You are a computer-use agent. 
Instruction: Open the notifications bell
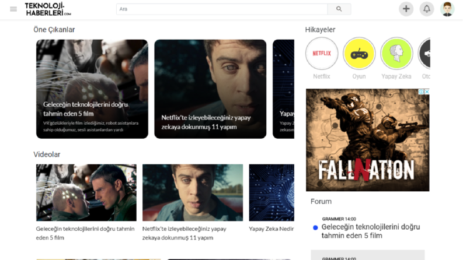(427, 9)
